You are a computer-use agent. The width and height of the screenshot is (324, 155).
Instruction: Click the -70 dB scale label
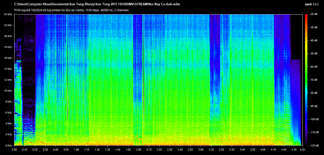click(313, 80)
